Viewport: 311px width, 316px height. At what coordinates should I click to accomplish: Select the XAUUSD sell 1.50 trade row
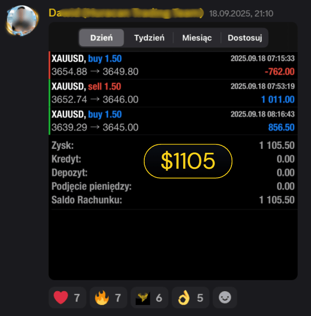[x=173, y=93]
